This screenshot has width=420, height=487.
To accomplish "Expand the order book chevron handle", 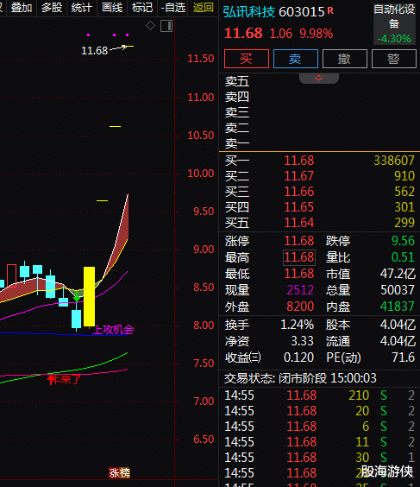I will click(319, 79).
